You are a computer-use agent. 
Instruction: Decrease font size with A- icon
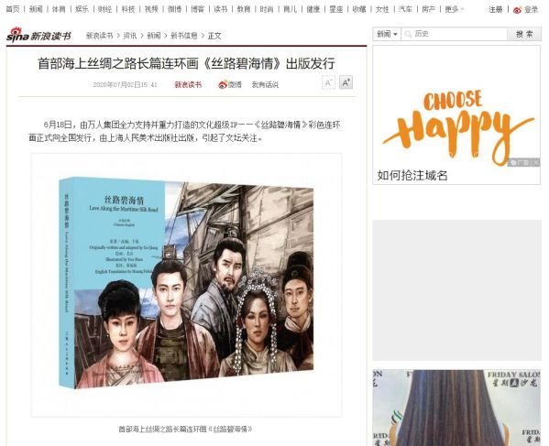point(328,83)
